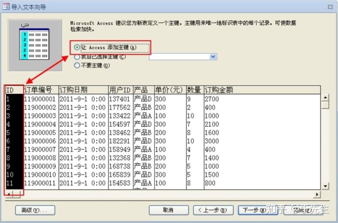
Task: Click user ID 154583
Action: click(120, 183)
